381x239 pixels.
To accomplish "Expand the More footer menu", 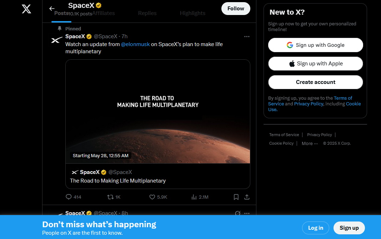I will (310, 144).
